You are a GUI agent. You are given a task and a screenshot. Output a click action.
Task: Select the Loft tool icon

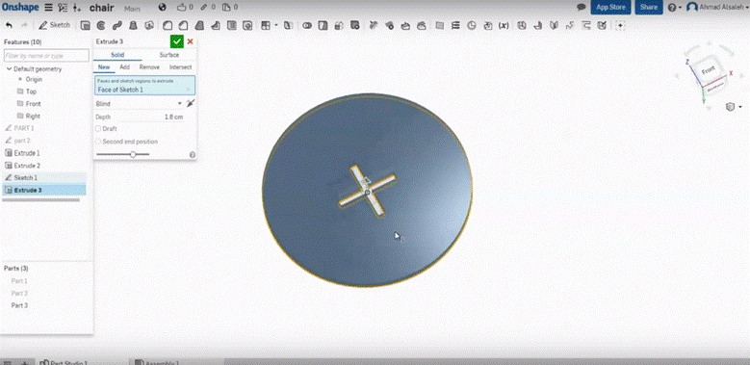coord(133,25)
